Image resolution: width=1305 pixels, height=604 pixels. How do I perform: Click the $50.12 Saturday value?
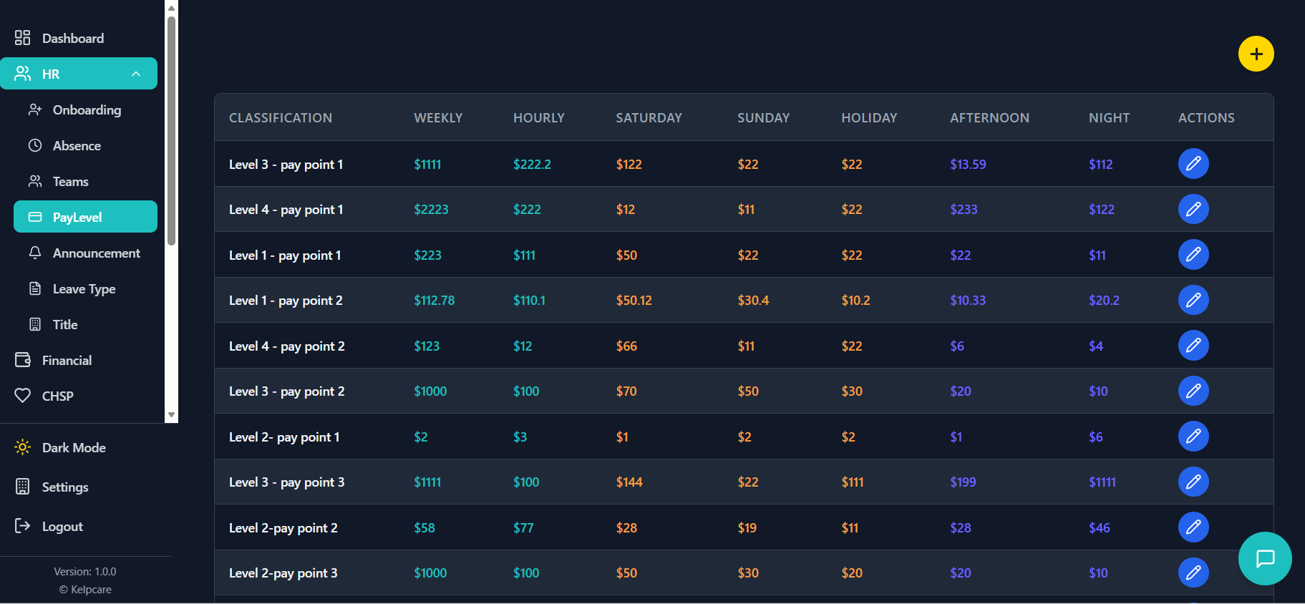(634, 301)
